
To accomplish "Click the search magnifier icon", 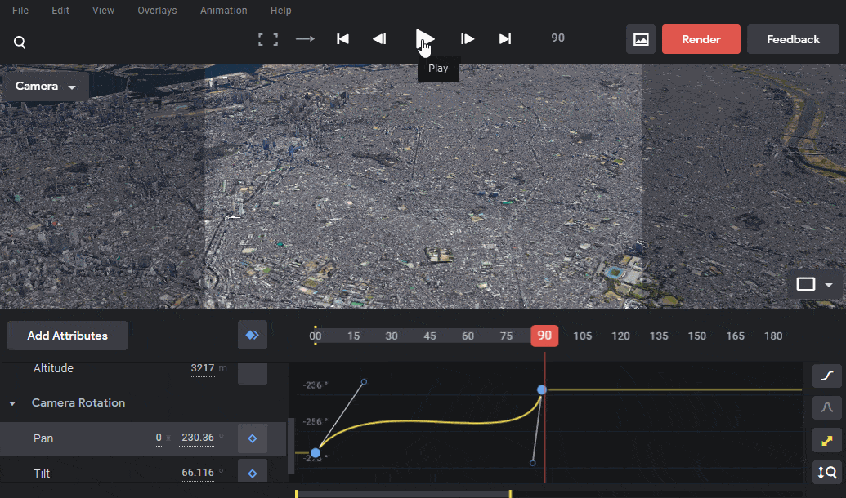I will pyautogui.click(x=20, y=42).
